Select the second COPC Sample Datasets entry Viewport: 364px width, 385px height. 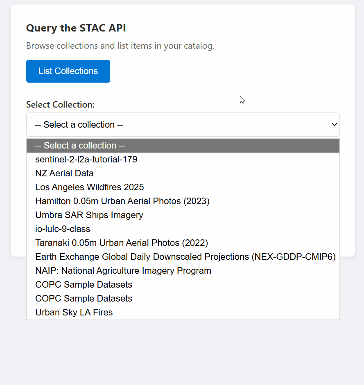click(x=84, y=299)
